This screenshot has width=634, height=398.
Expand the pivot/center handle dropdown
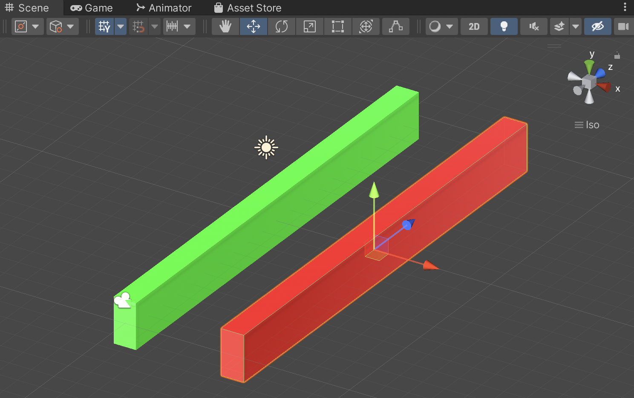coord(36,26)
